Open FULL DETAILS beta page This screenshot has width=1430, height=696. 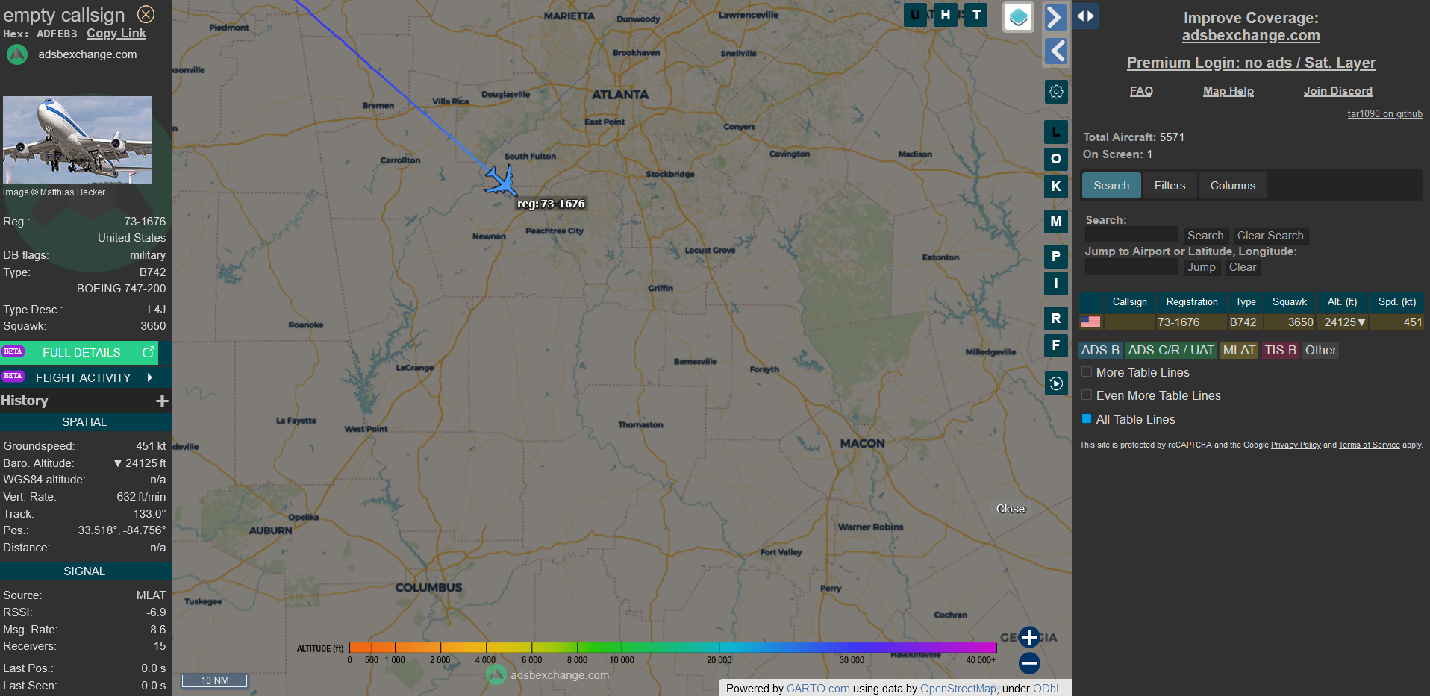79,353
